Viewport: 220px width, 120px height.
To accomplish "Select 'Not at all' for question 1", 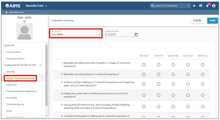I will coord(144,65).
